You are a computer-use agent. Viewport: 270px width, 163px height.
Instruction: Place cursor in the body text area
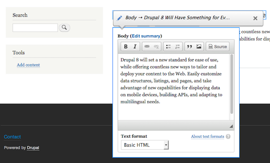pos(174,87)
